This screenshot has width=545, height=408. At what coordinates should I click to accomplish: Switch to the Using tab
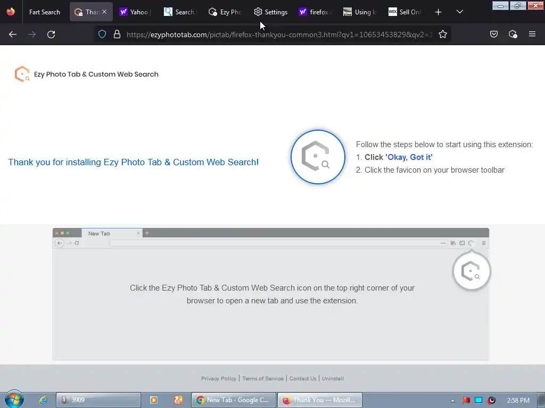tap(360, 12)
